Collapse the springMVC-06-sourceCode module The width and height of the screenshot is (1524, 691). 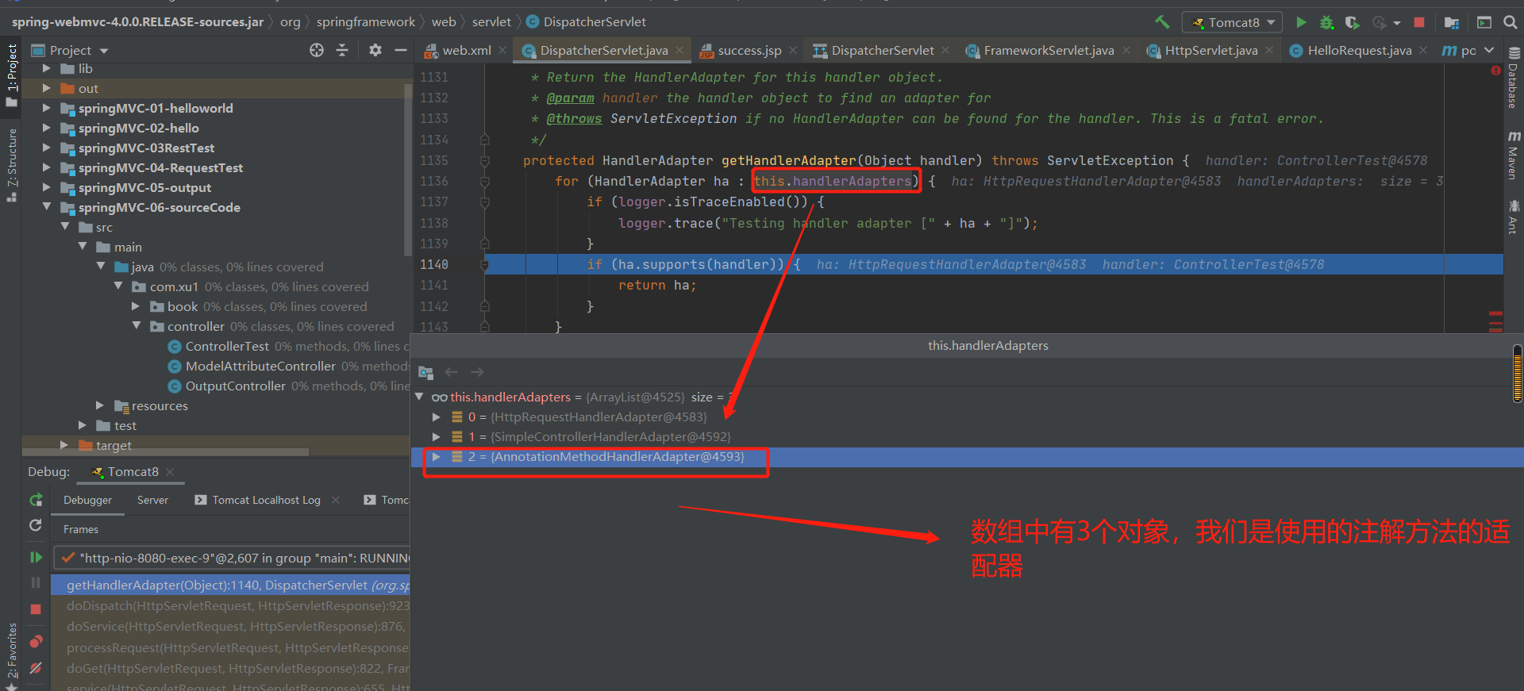pyautogui.click(x=46, y=207)
